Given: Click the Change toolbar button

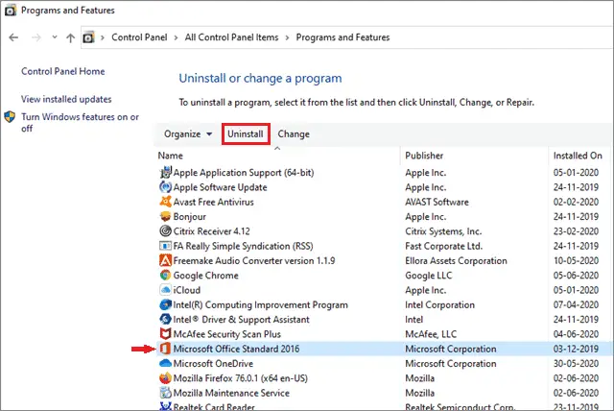Looking at the screenshot, I should click(294, 134).
